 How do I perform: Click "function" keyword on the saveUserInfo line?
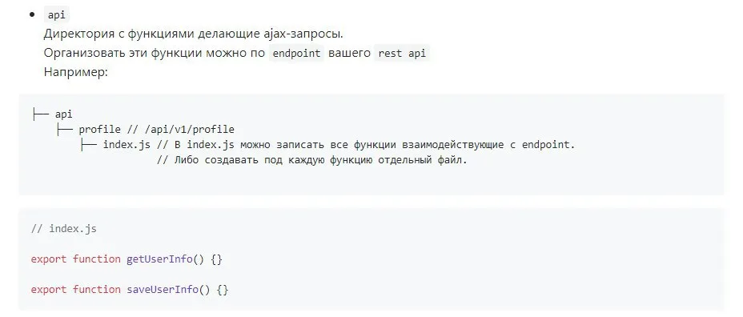pyautogui.click(x=97, y=290)
